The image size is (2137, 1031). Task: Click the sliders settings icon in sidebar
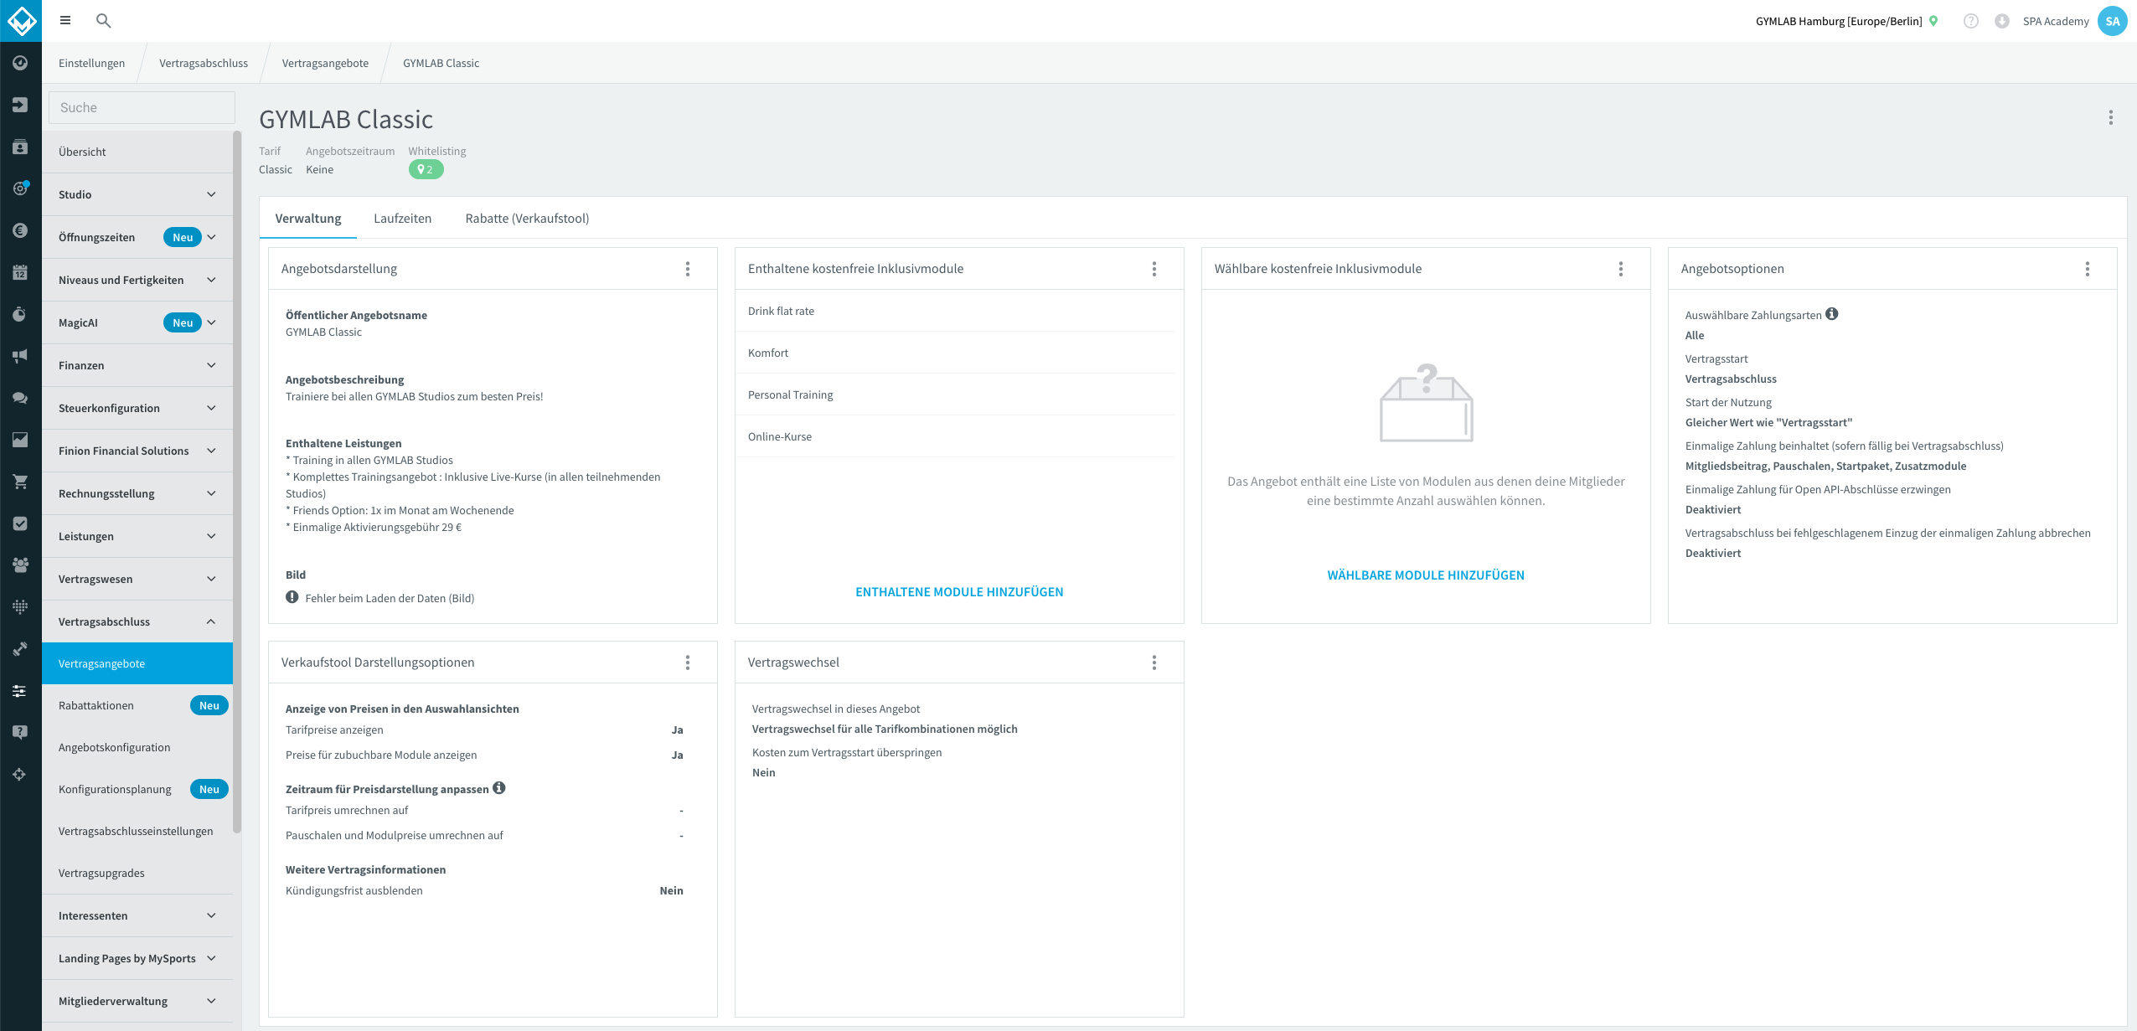[x=20, y=691]
